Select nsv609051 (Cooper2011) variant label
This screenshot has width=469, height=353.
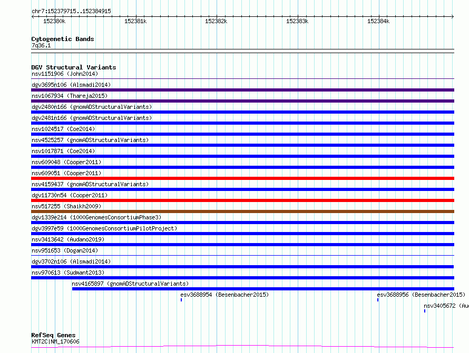66,173
